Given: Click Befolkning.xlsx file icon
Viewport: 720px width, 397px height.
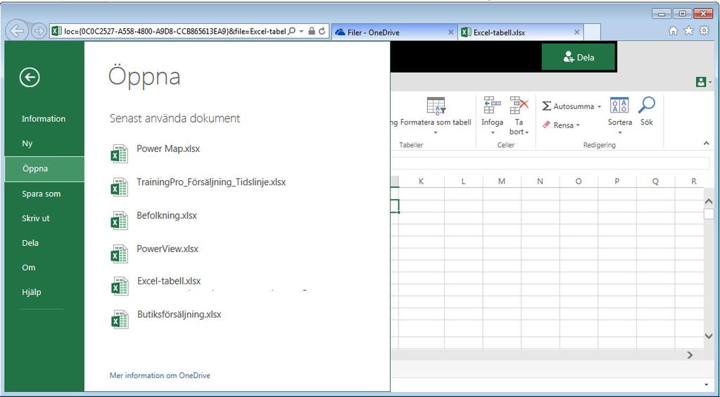Looking at the screenshot, I should [120, 220].
